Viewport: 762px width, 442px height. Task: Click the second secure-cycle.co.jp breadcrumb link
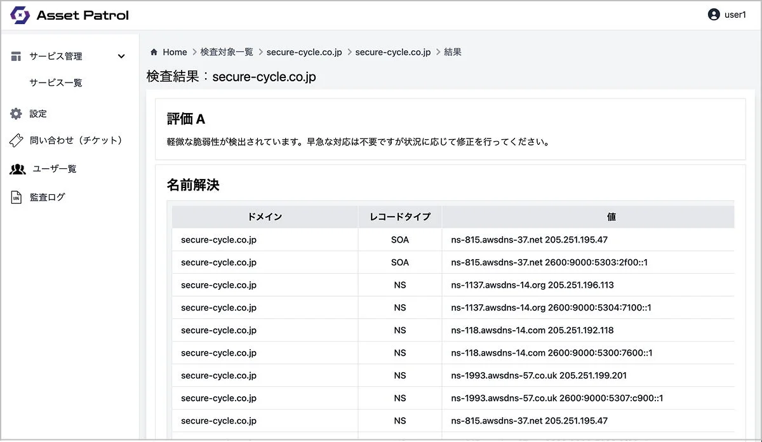pos(392,52)
